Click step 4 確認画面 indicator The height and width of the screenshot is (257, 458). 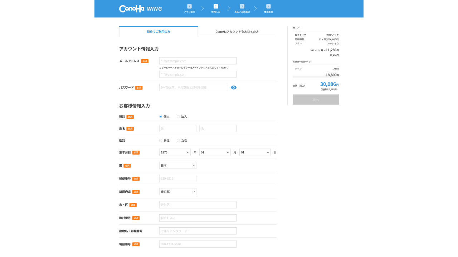pyautogui.click(x=268, y=9)
